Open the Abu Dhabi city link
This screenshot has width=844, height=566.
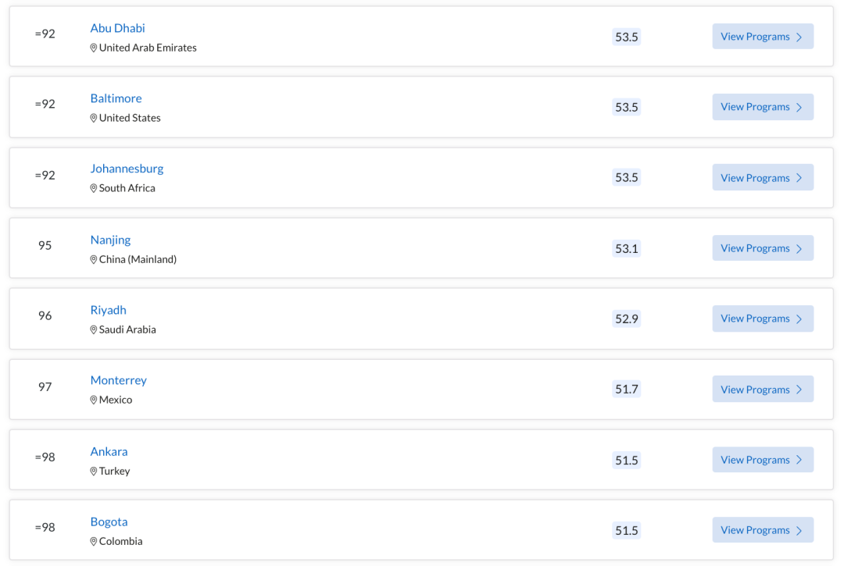coord(117,28)
